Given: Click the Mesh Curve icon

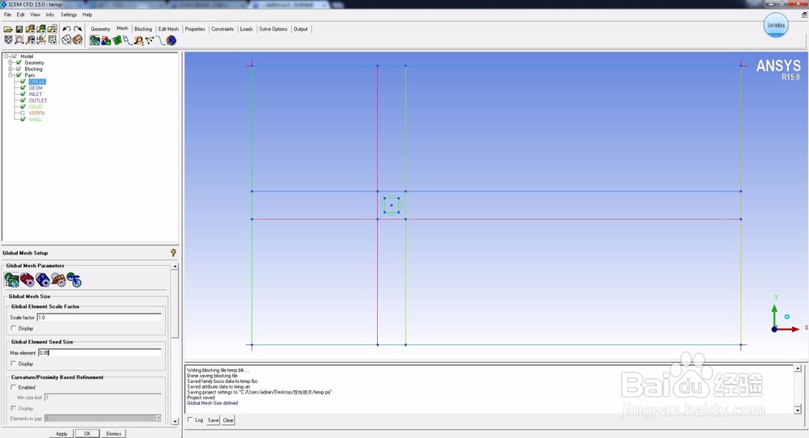Looking at the screenshot, I should click(160, 40).
